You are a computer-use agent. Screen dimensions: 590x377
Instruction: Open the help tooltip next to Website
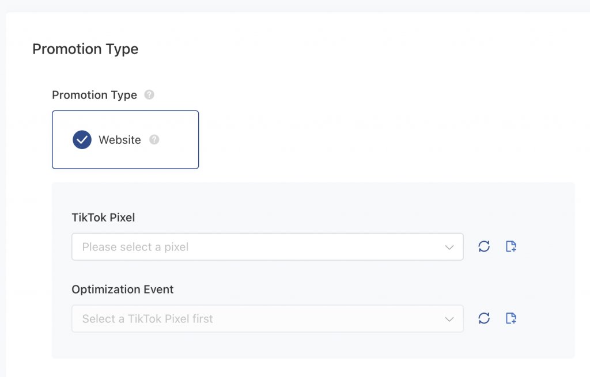click(x=154, y=140)
